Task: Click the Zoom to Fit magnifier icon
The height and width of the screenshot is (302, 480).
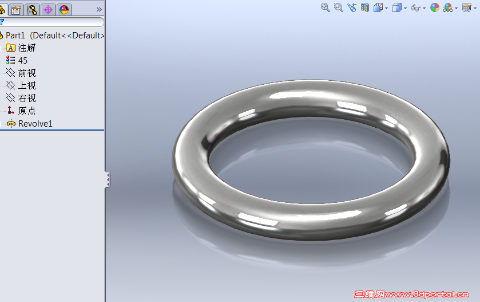Action: (x=325, y=7)
